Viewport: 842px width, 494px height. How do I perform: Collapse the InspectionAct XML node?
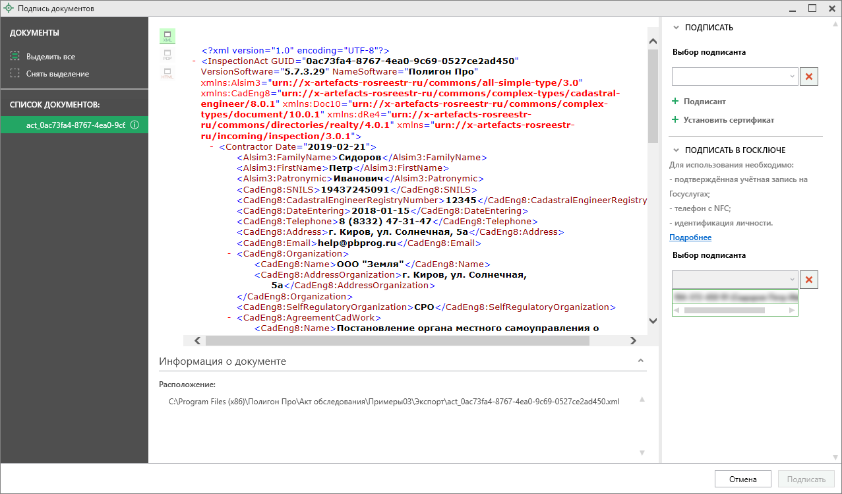coord(194,61)
